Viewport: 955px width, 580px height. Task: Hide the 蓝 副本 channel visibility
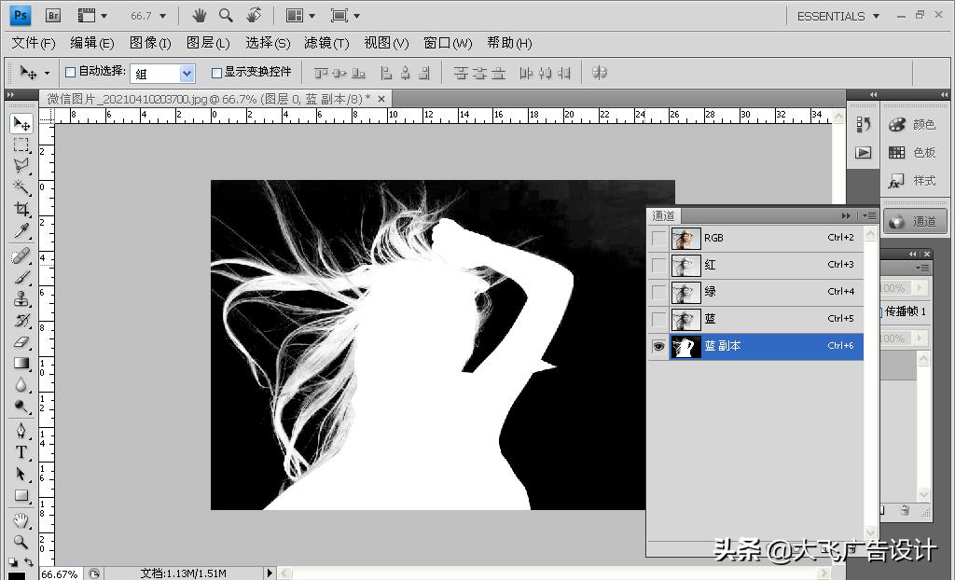(x=659, y=347)
